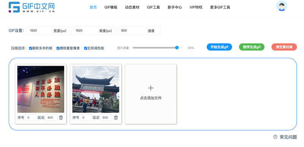The height and width of the screenshot is (147, 304).
Task: Click the 90% quality value
Action: tap(191, 48)
